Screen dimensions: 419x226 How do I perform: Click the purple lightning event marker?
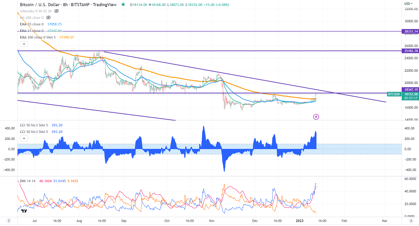click(316, 117)
